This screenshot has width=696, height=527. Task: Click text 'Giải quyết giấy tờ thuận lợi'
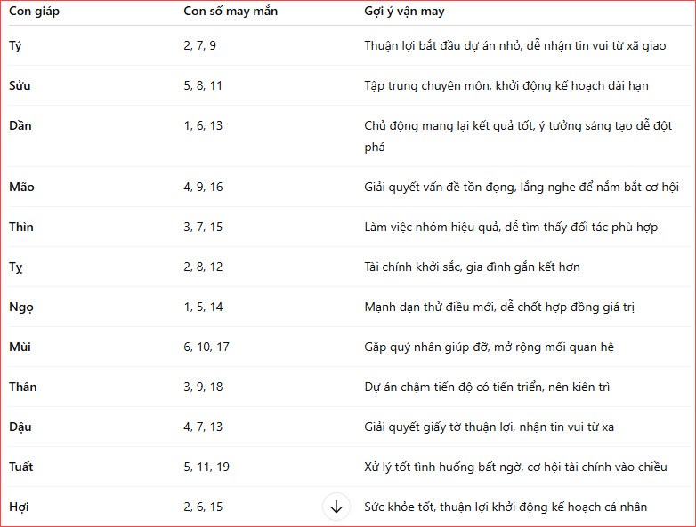tap(440, 427)
